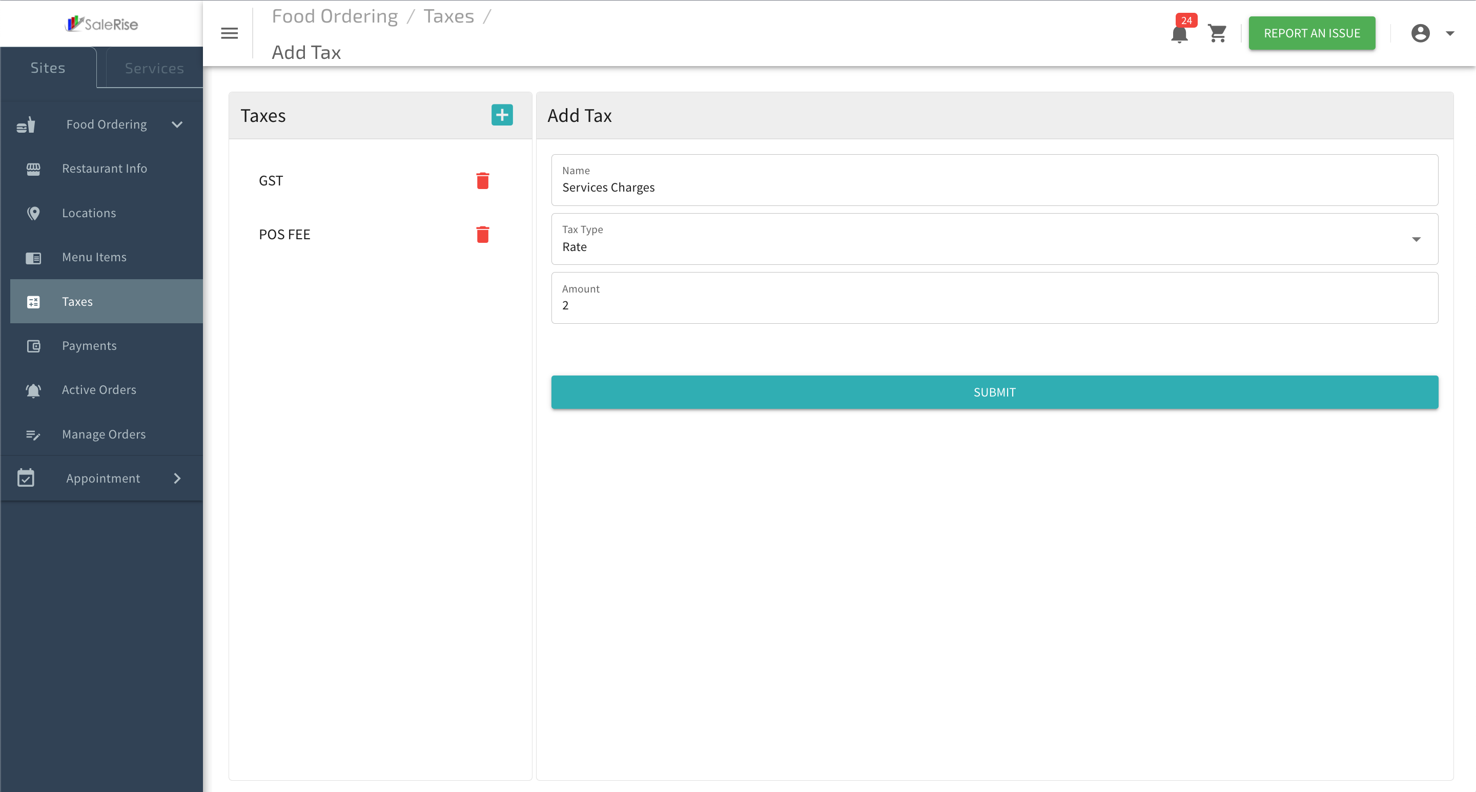Image resolution: width=1476 pixels, height=792 pixels.
Task: Click the hamburger menu icon
Action: pos(229,33)
